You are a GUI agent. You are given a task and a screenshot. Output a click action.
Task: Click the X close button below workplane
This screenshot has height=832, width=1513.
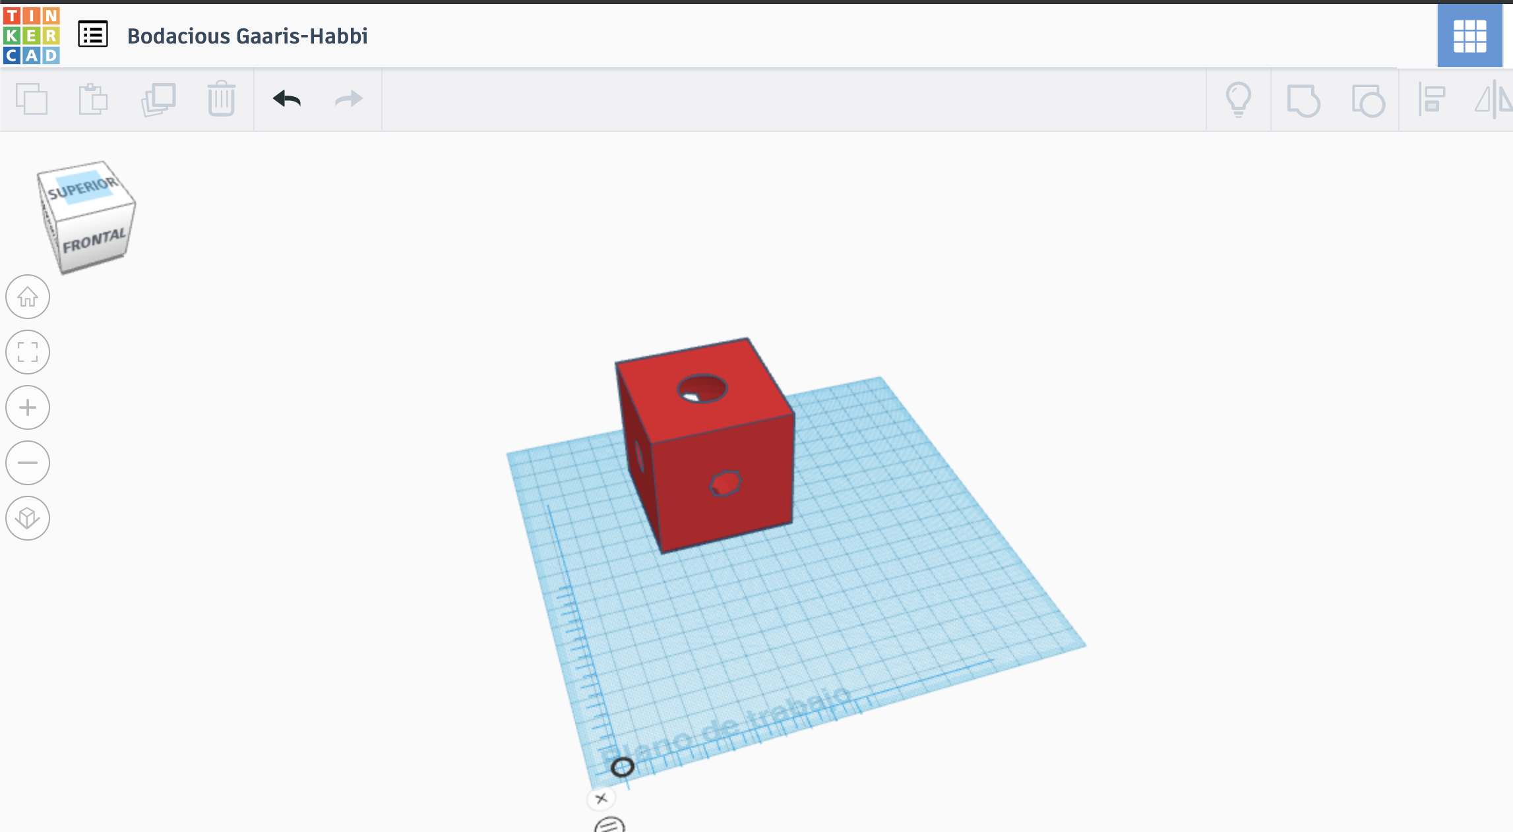pos(601,798)
